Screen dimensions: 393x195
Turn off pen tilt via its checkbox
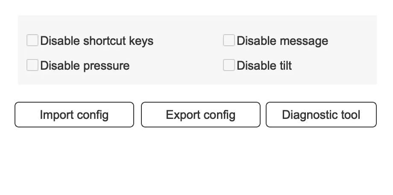coord(229,65)
